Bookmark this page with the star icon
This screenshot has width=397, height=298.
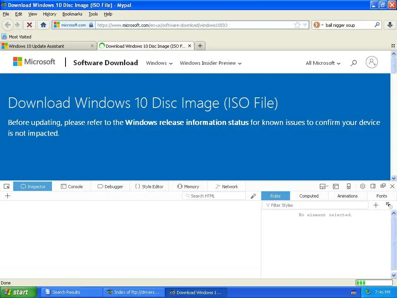[x=297, y=25]
